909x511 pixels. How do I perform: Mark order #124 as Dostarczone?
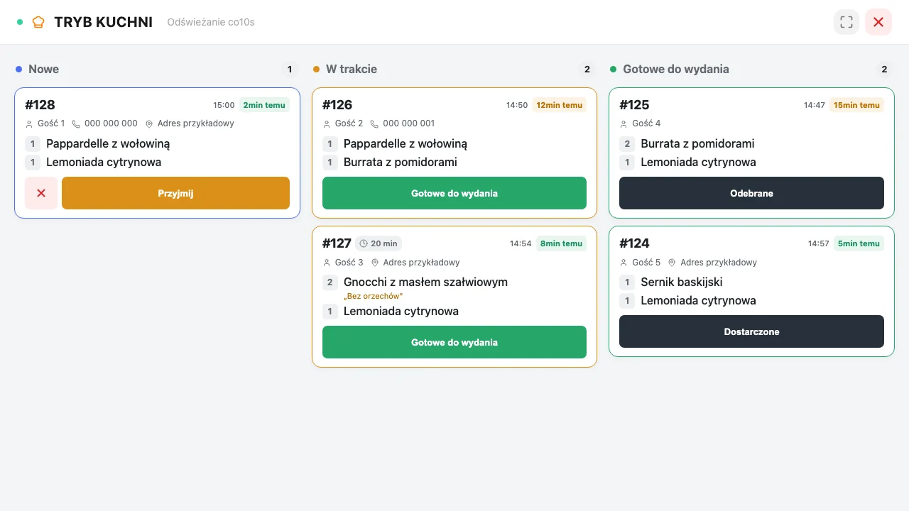(751, 331)
